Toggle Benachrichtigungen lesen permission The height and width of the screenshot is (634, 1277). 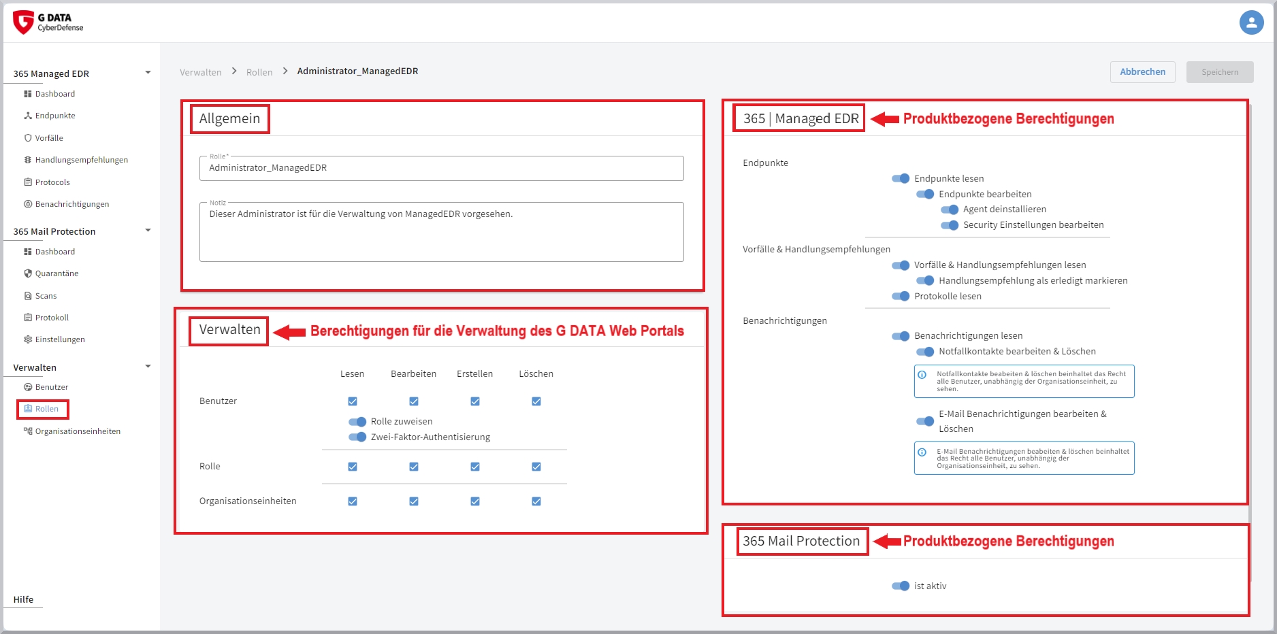click(901, 336)
